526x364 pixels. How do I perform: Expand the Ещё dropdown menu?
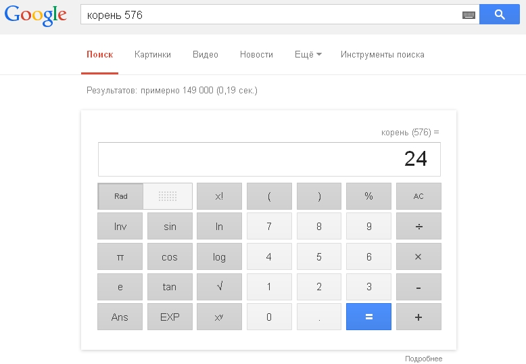(308, 55)
